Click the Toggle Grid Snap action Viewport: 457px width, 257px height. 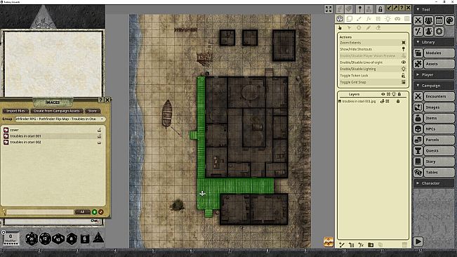373,82
